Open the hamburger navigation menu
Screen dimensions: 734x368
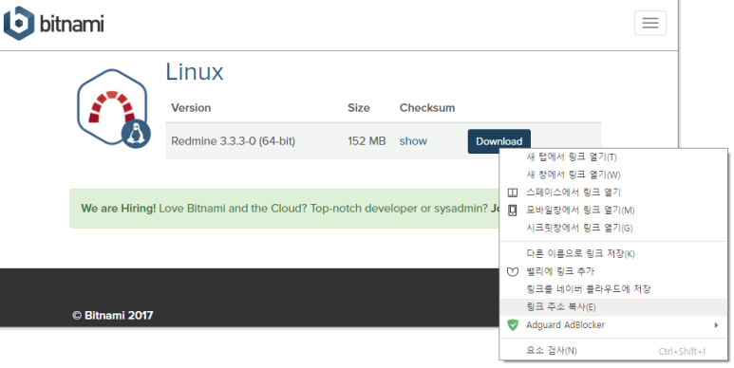click(649, 23)
